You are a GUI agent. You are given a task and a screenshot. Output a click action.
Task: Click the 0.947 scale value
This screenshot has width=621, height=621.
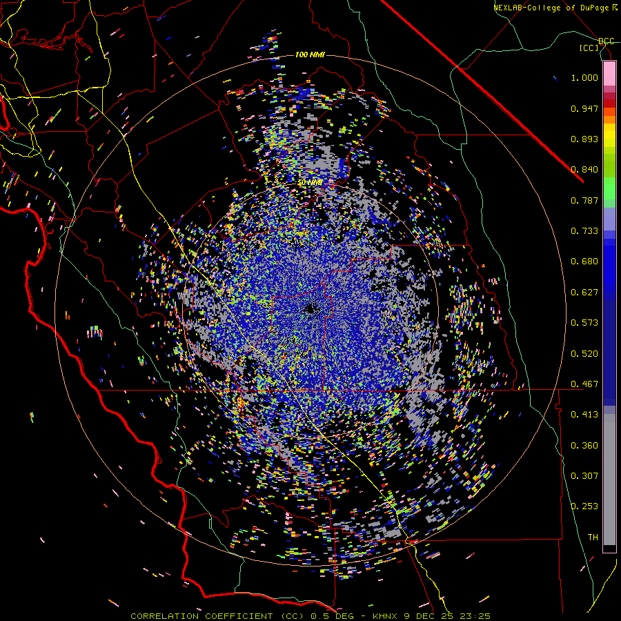pyautogui.click(x=584, y=108)
